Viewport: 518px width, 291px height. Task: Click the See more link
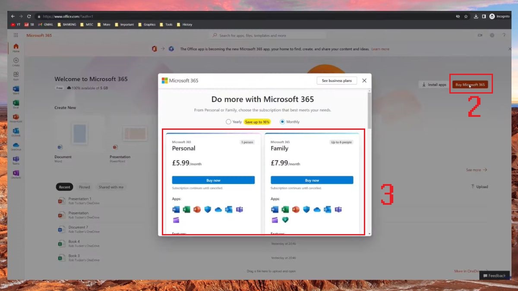coord(477,170)
